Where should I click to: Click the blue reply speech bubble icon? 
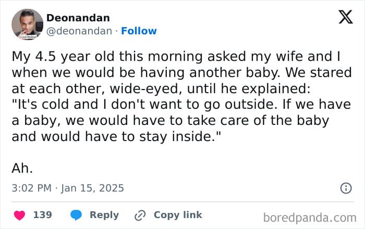click(76, 215)
